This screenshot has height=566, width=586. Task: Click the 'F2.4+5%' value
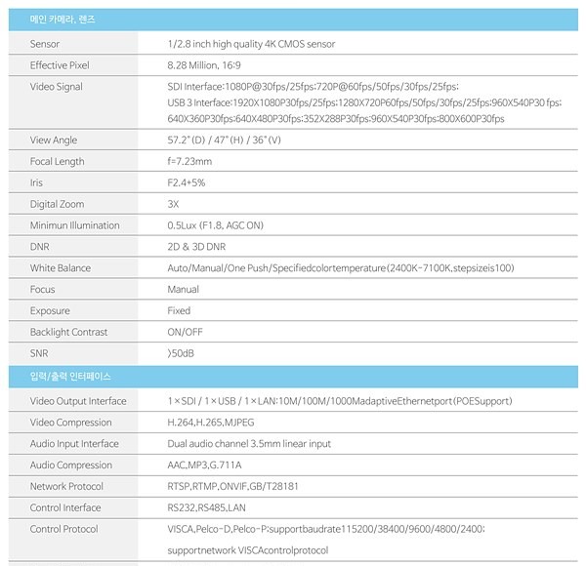point(187,182)
